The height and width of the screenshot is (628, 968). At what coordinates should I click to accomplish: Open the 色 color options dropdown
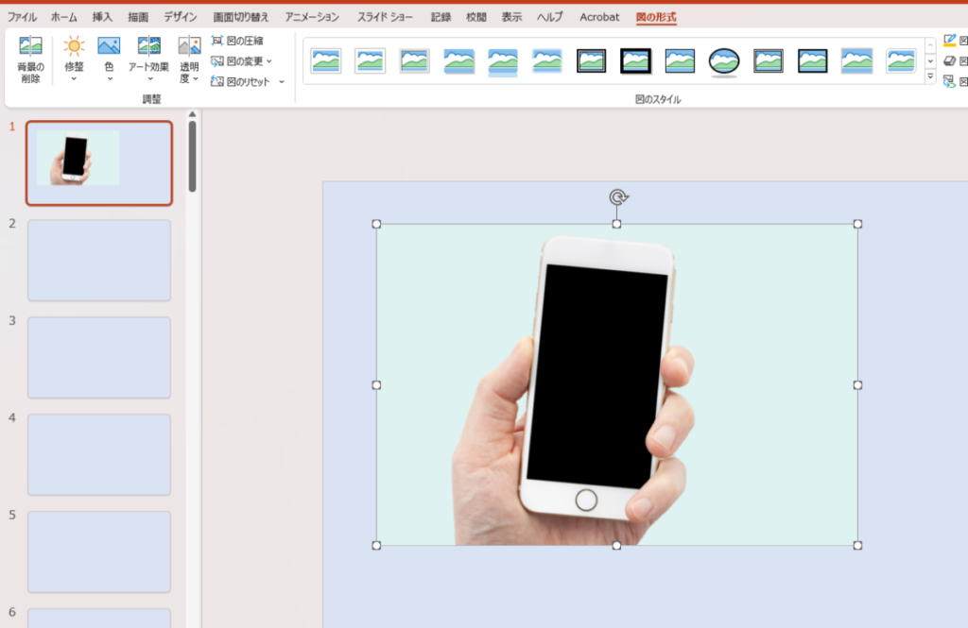(x=109, y=58)
